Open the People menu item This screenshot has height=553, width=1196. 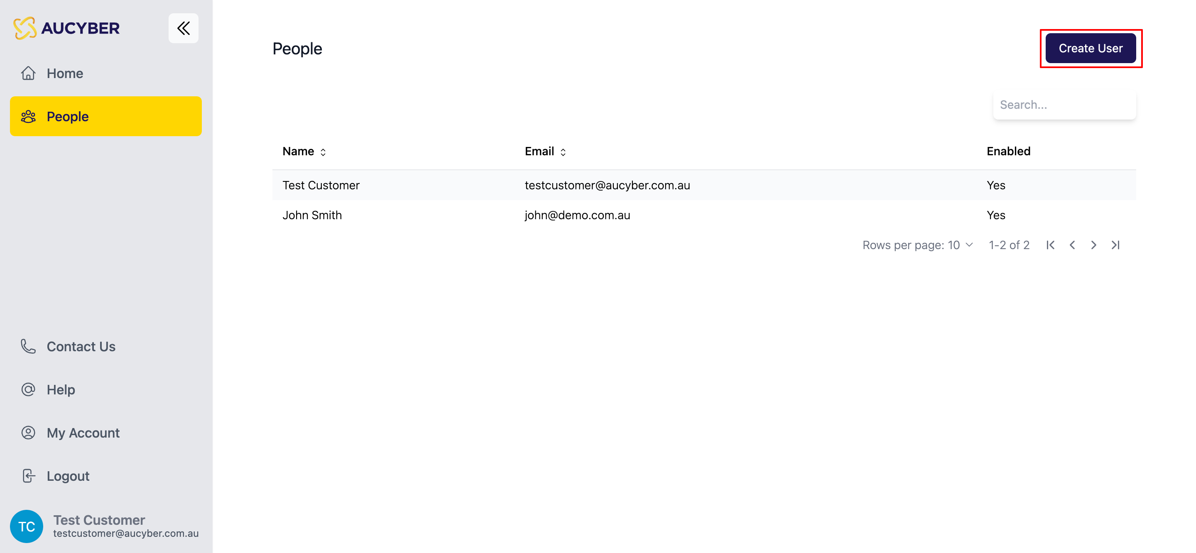(x=106, y=117)
